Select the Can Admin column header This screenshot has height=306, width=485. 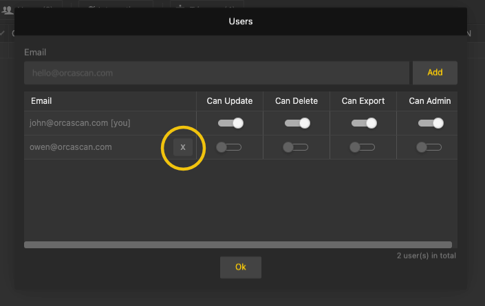429,101
